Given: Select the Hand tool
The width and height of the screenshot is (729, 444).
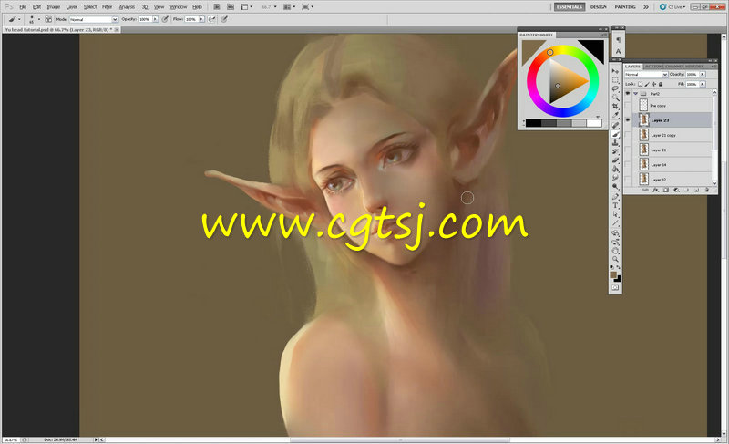Looking at the screenshot, I should (615, 250).
